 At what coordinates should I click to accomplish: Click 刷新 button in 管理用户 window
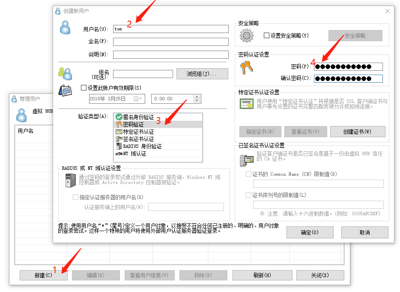[x=262, y=275]
